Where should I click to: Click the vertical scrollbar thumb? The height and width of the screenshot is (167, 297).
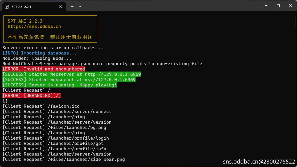point(295,22)
